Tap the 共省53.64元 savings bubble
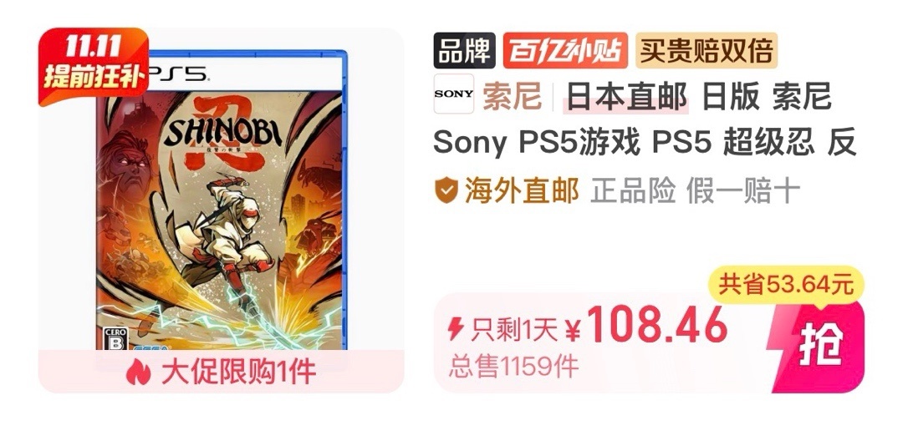Screen dimensions: 903x436 pyautogui.click(x=787, y=285)
